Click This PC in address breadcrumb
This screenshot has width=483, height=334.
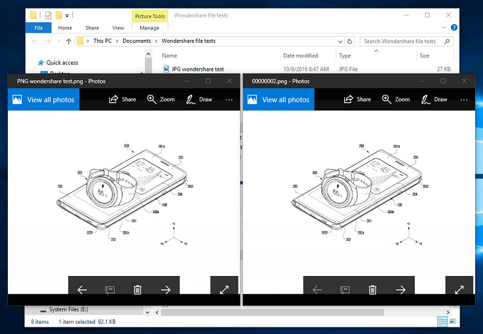tap(103, 41)
